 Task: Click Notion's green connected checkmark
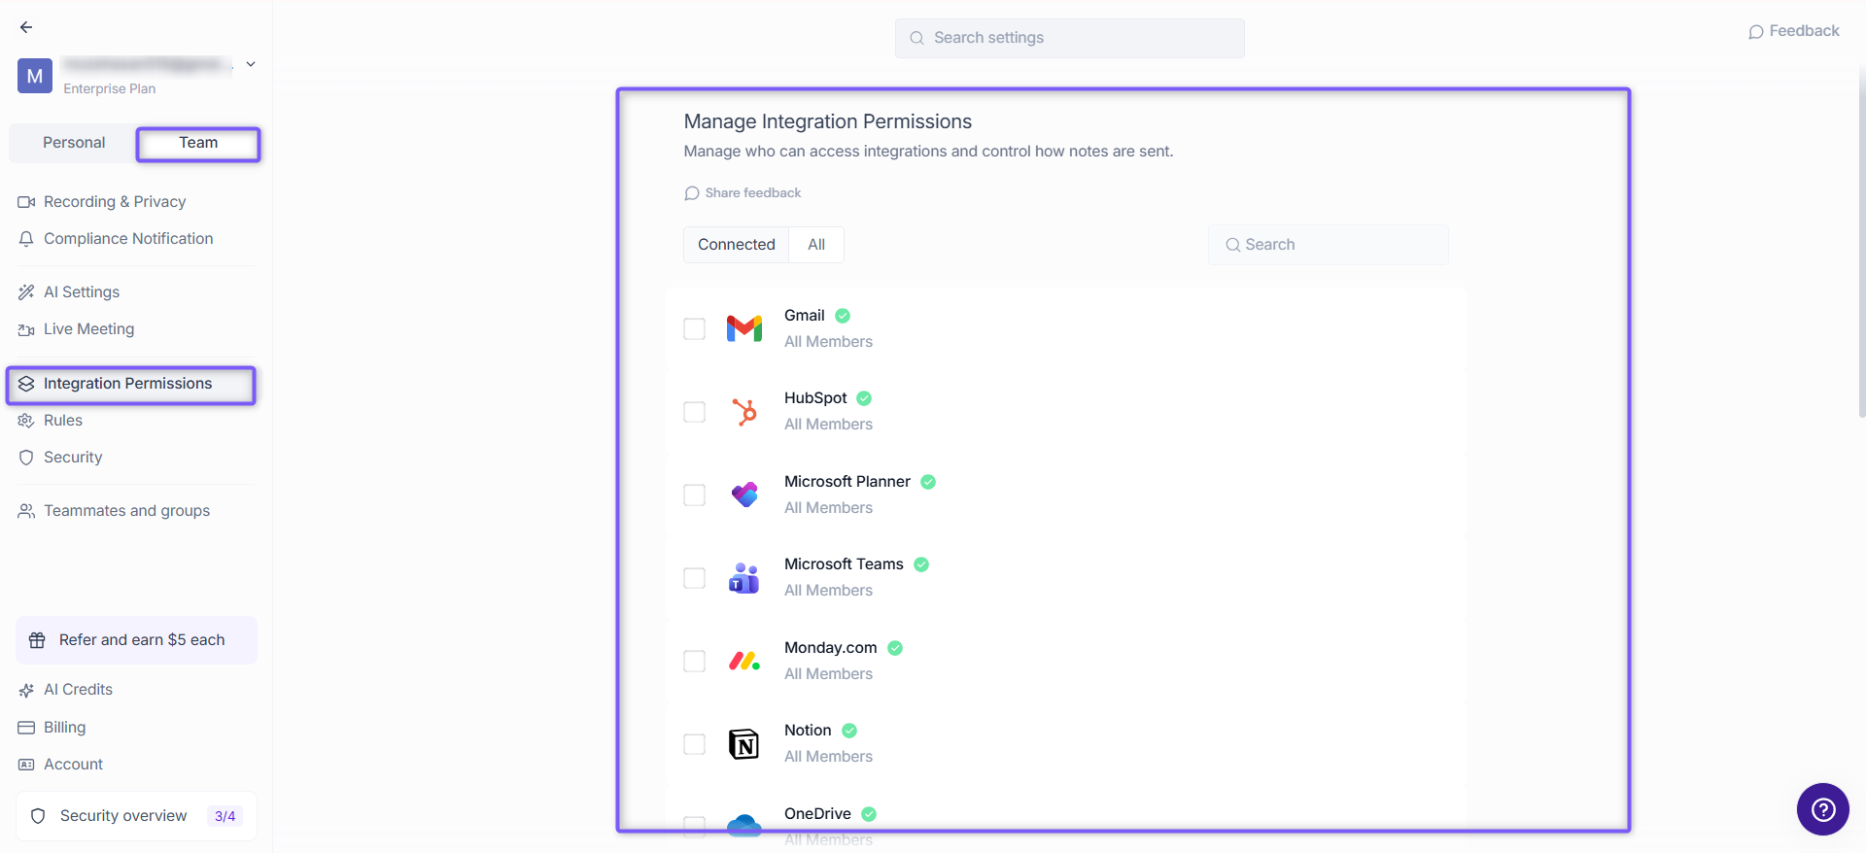(849, 731)
